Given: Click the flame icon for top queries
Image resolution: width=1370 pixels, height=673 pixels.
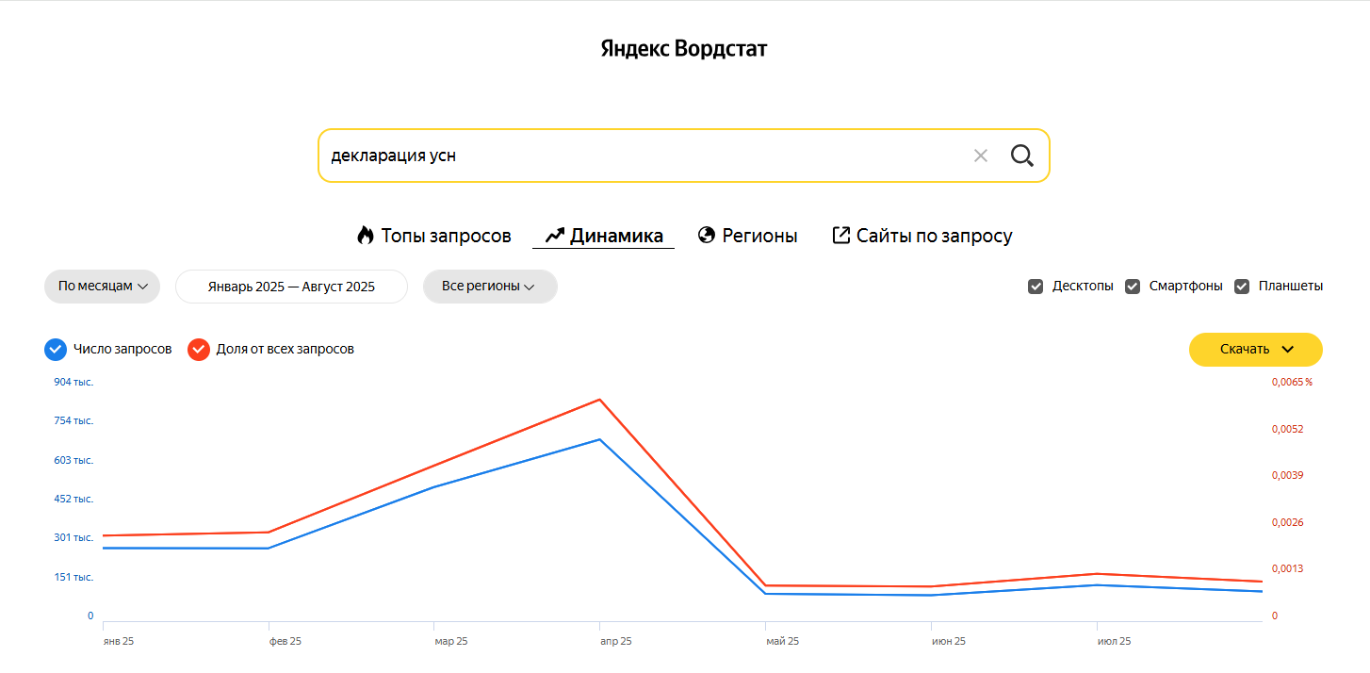Looking at the screenshot, I should pyautogui.click(x=366, y=236).
